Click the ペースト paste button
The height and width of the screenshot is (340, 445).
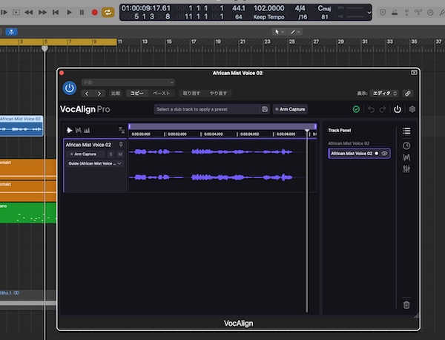point(161,94)
